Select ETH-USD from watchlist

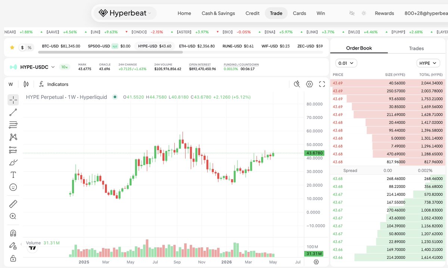coord(197,46)
